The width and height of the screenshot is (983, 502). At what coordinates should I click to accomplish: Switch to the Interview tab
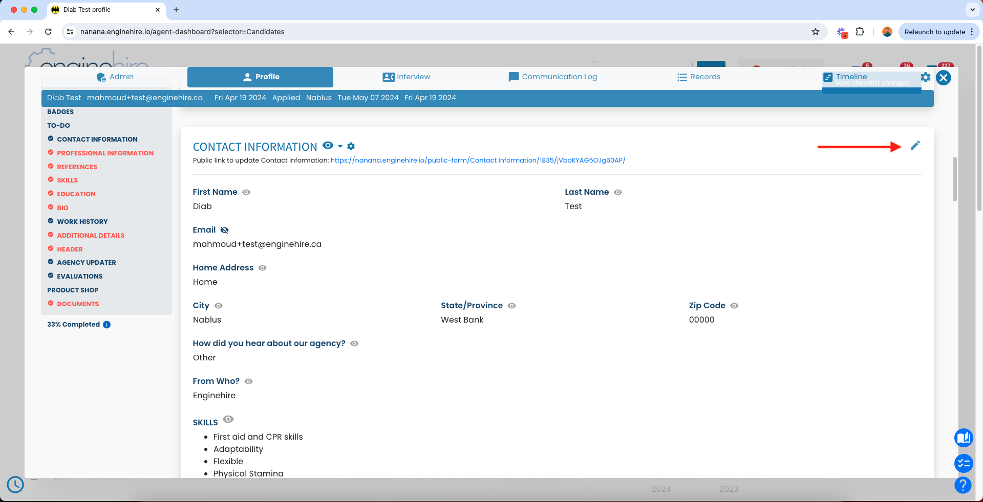(x=407, y=77)
